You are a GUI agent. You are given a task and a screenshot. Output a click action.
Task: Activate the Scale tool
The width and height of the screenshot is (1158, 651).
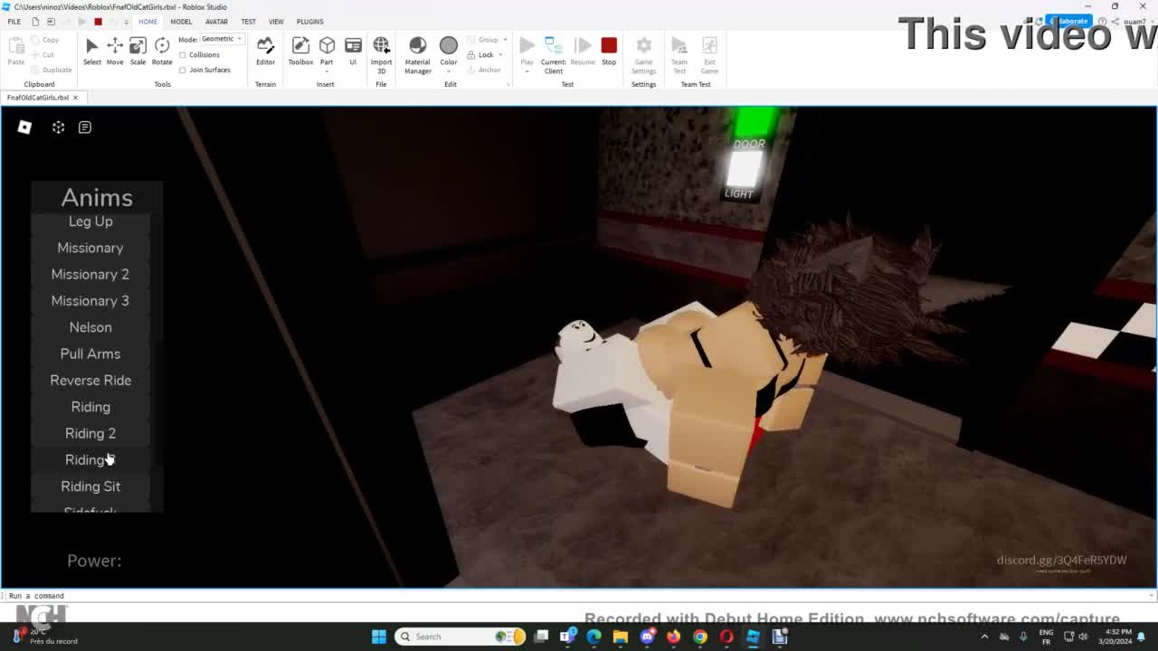[x=138, y=50]
